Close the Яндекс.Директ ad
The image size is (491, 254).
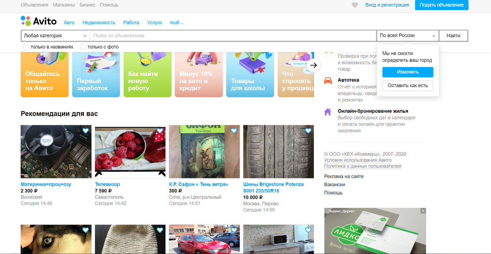423,211
